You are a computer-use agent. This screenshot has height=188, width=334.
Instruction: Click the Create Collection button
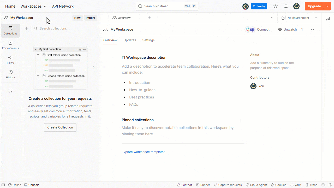tap(60, 127)
